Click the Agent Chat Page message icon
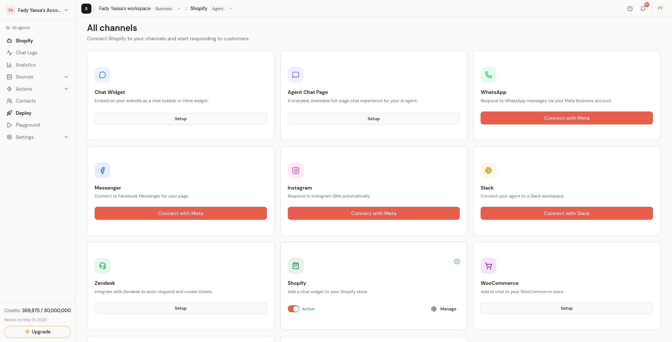Image resolution: width=672 pixels, height=342 pixels. click(x=296, y=75)
